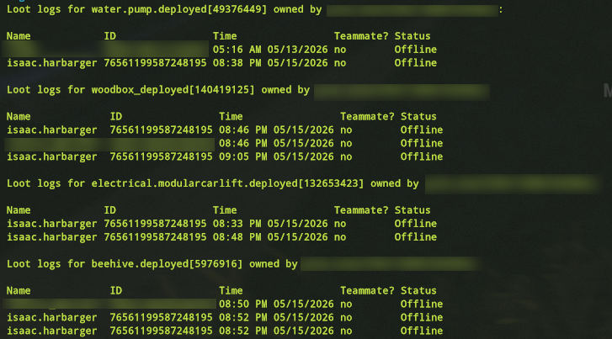
Task: Select the woodbox_deployed[140419125] entity name
Action: pos(173,90)
